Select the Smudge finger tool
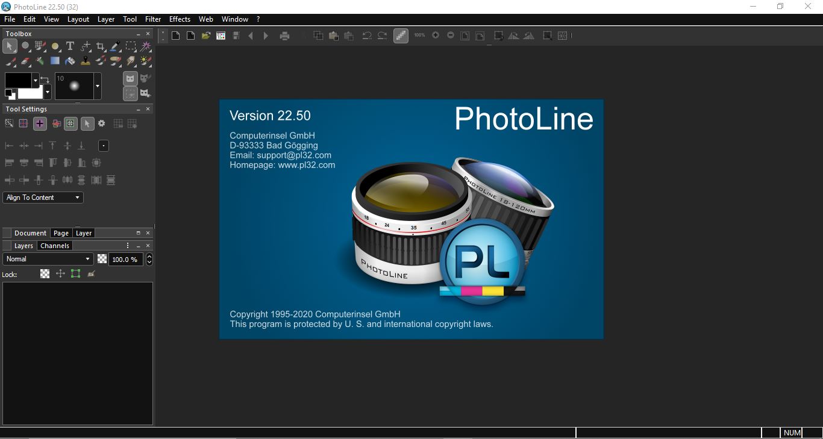823x439 pixels. 130,61
